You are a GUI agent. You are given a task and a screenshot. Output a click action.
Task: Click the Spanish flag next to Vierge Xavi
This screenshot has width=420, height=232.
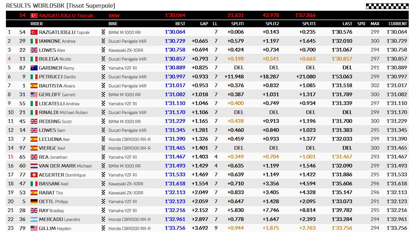pyautogui.click(x=34, y=148)
